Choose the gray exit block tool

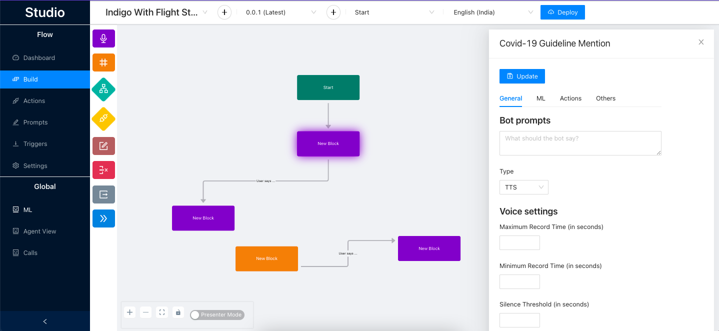pos(103,194)
